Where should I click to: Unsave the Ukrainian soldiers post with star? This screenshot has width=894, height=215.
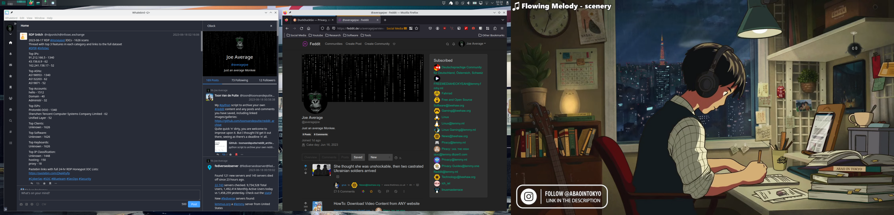coord(371,192)
